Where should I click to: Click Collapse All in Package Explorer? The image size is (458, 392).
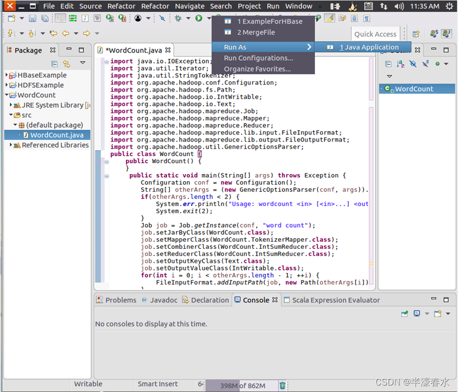pyautogui.click(x=54, y=64)
